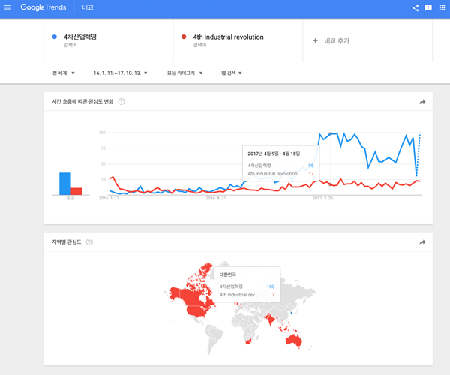Click the Google Trends logo

pos(43,7)
